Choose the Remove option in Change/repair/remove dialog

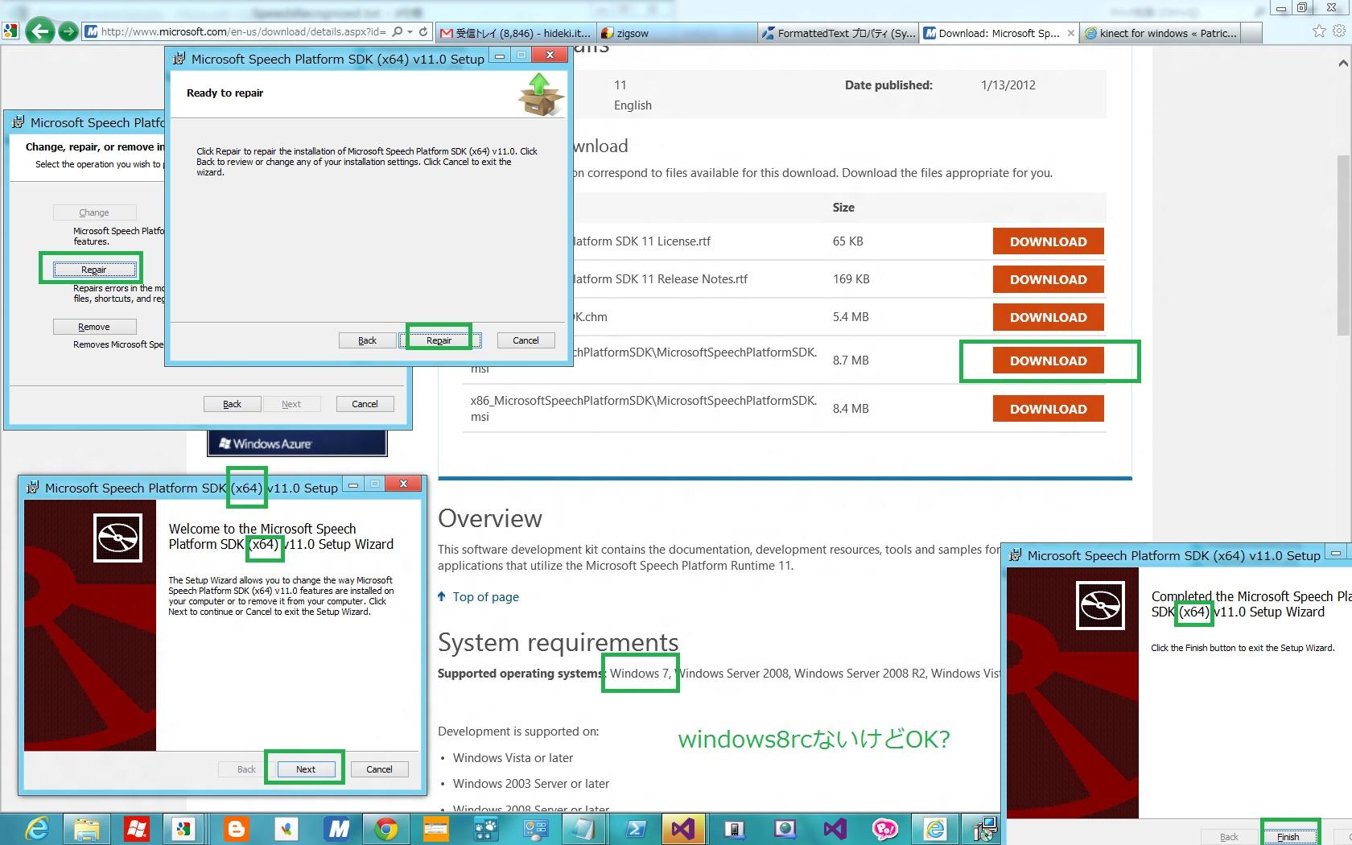(x=94, y=327)
